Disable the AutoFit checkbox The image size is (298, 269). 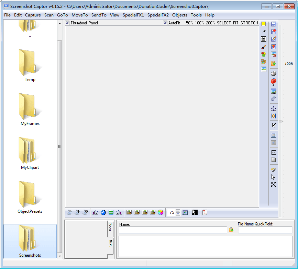tap(165, 23)
